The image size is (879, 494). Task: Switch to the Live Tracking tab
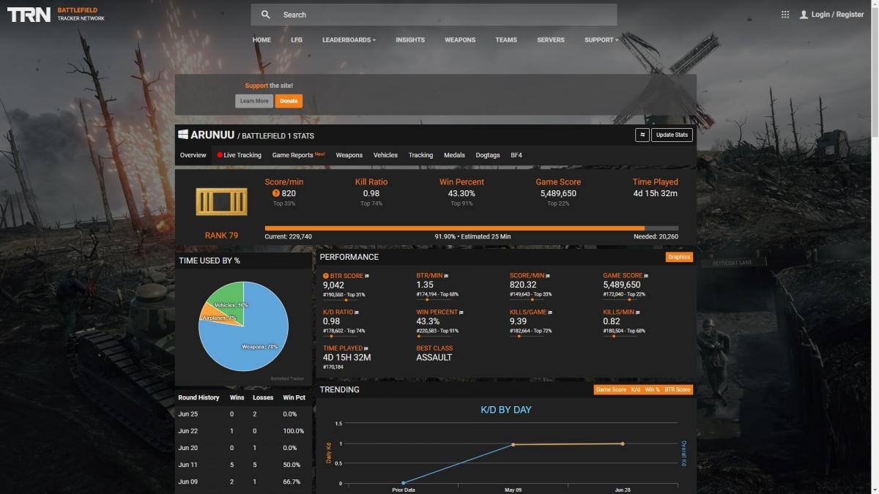pyautogui.click(x=239, y=155)
